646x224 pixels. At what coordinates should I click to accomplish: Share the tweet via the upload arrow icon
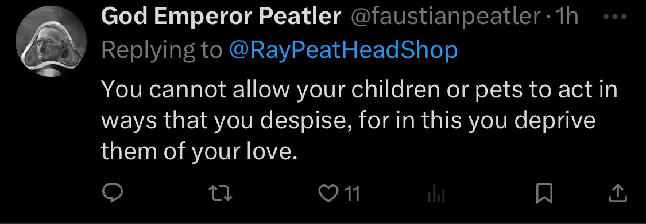617,194
